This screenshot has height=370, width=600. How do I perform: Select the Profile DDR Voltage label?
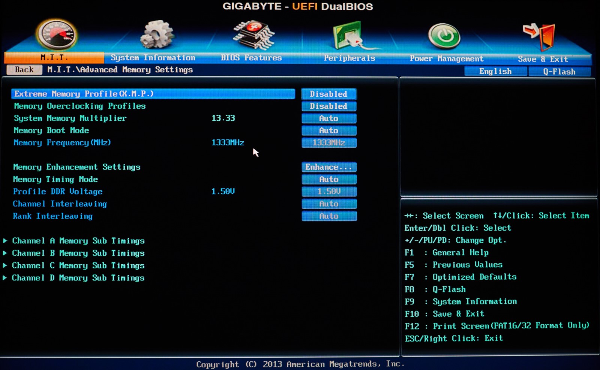[x=58, y=192]
